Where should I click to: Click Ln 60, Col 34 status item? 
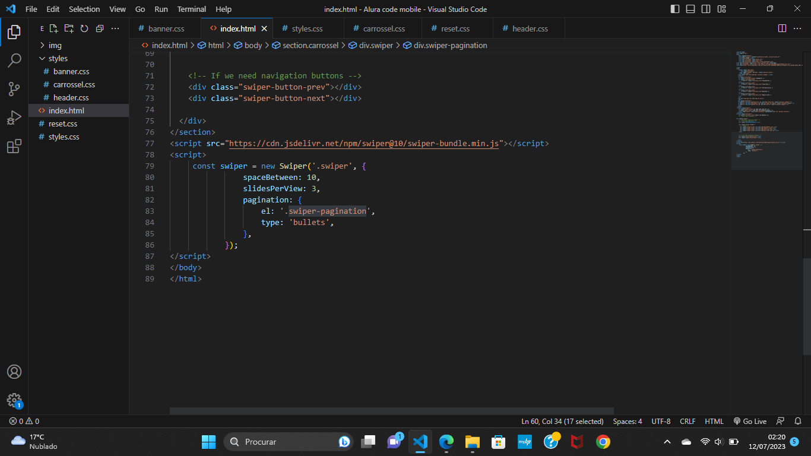click(562, 421)
